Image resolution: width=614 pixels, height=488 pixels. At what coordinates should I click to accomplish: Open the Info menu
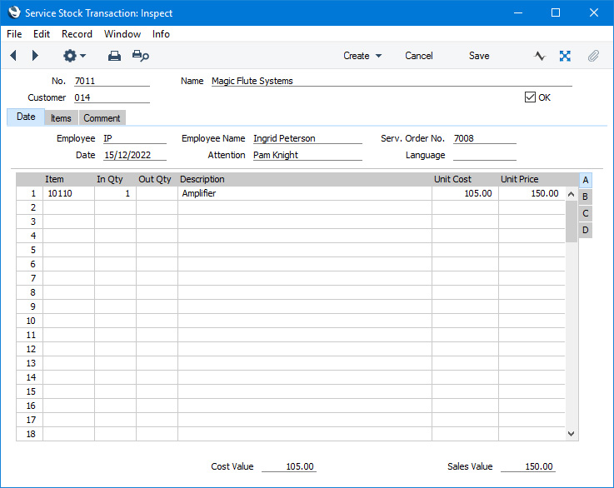point(161,34)
